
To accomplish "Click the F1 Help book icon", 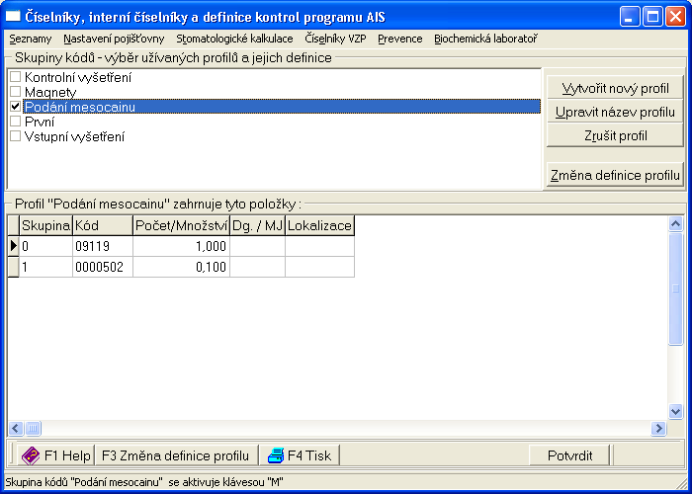I will click(31, 455).
